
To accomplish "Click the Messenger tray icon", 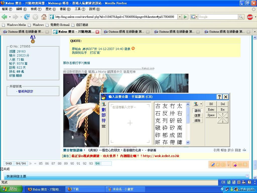I will 232,189.
